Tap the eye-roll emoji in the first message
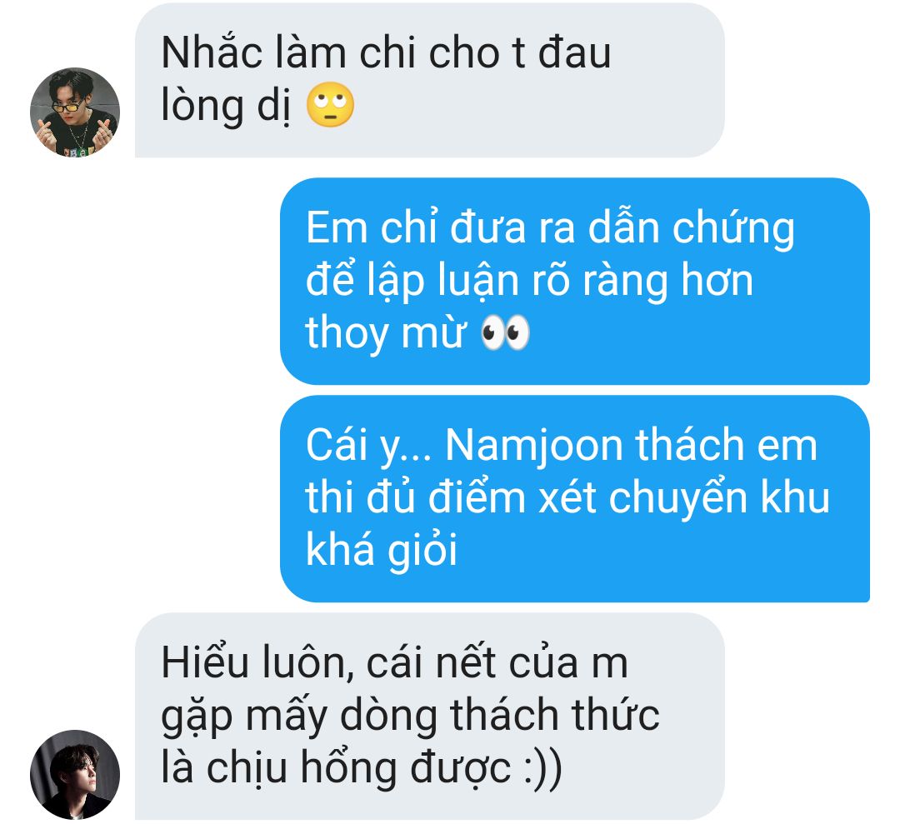 pyautogui.click(x=330, y=104)
